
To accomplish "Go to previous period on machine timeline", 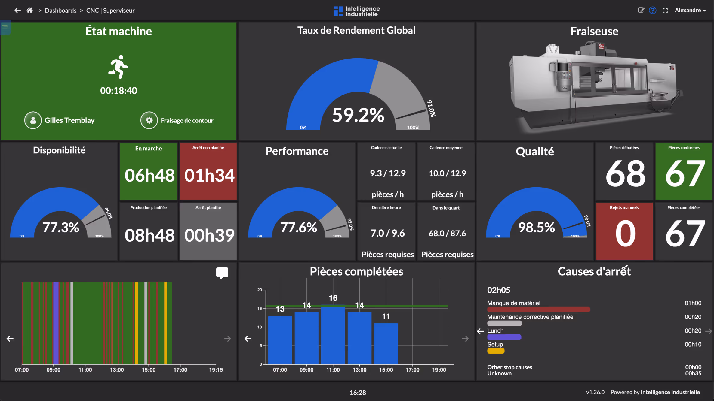I will (10, 339).
